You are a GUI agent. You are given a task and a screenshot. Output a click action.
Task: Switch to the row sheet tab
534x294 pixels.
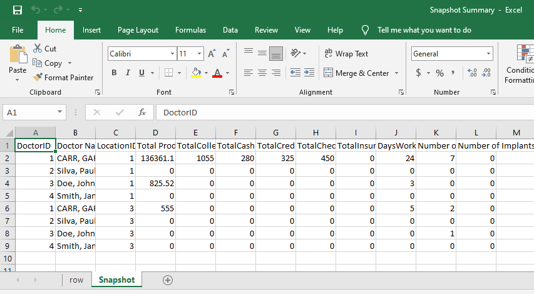(76, 280)
